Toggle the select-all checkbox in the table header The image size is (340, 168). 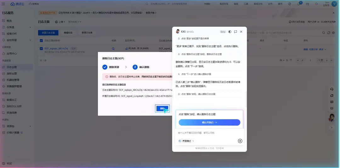click(41, 40)
